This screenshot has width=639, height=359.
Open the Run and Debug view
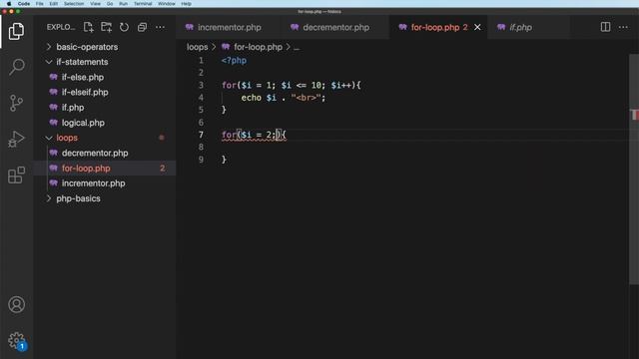(x=16, y=139)
